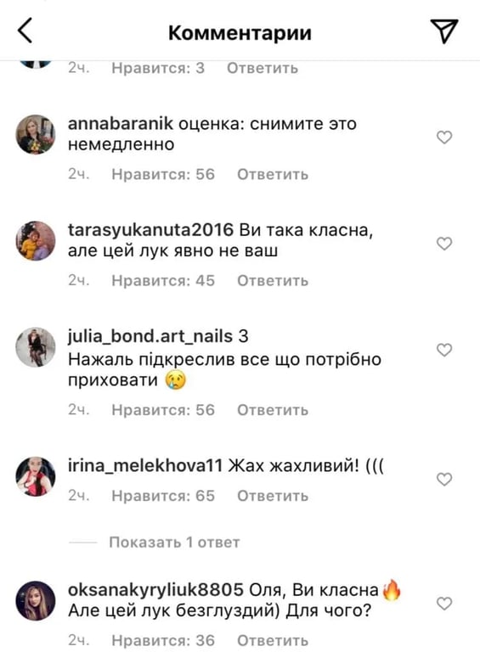Open oksanakyryliuk8805 username link
Image resolution: width=480 pixels, height=652 pixels.
pyautogui.click(x=155, y=590)
